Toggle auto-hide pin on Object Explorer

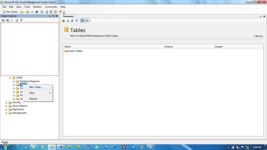(53, 16)
